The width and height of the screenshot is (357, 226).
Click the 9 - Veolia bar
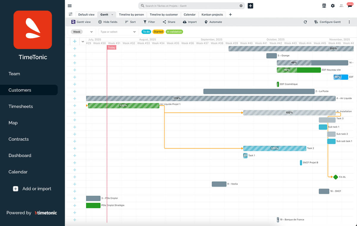[219, 184]
